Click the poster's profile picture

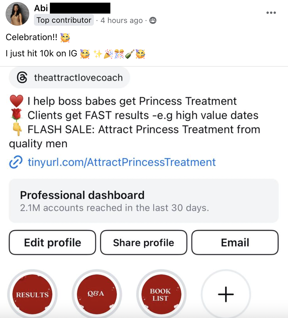pyautogui.click(x=17, y=14)
